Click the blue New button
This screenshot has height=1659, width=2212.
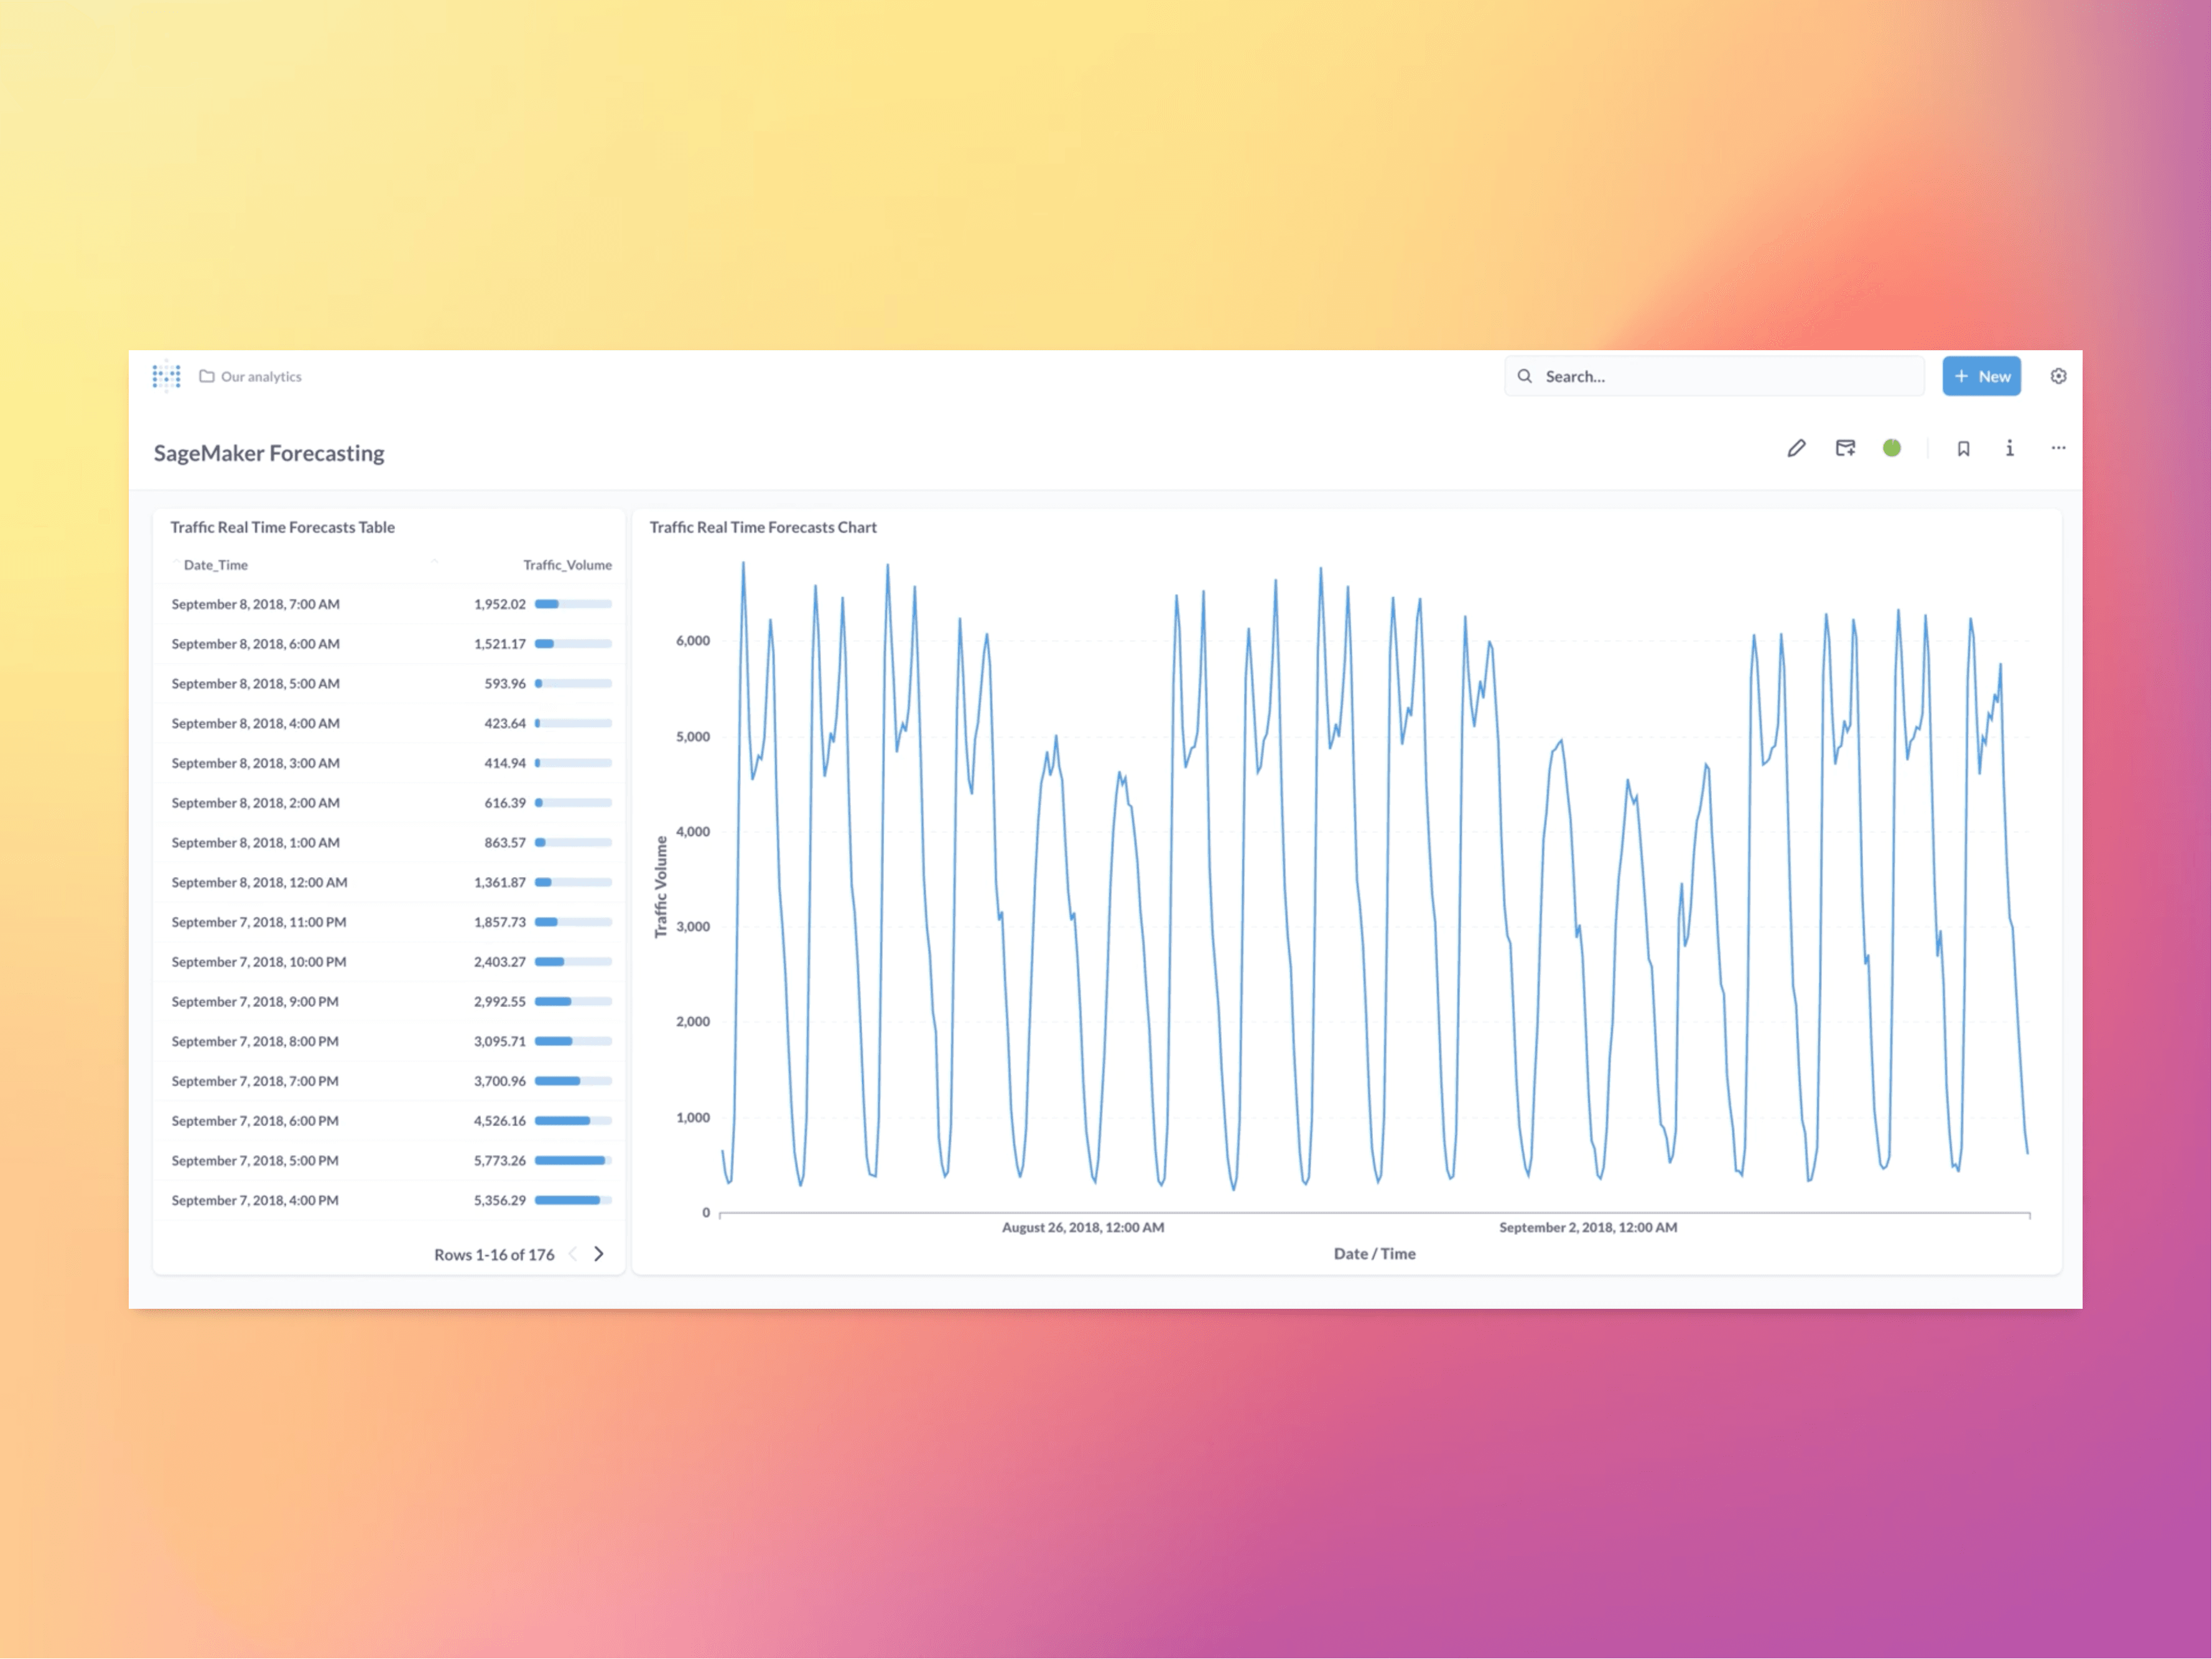[x=1981, y=376]
